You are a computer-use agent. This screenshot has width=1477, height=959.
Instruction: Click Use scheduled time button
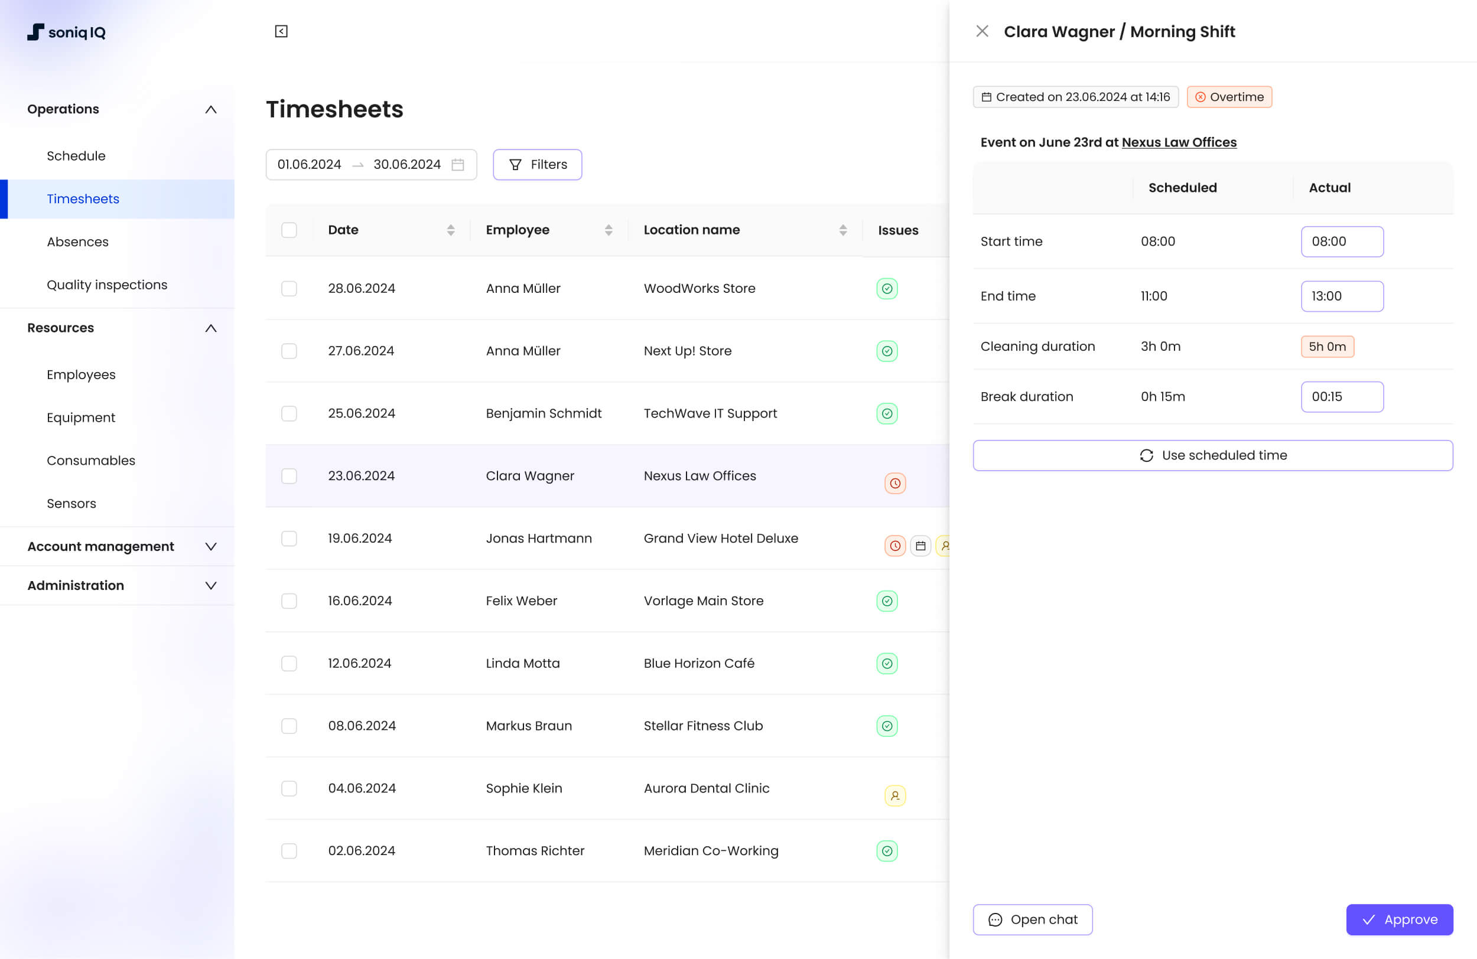pos(1213,455)
